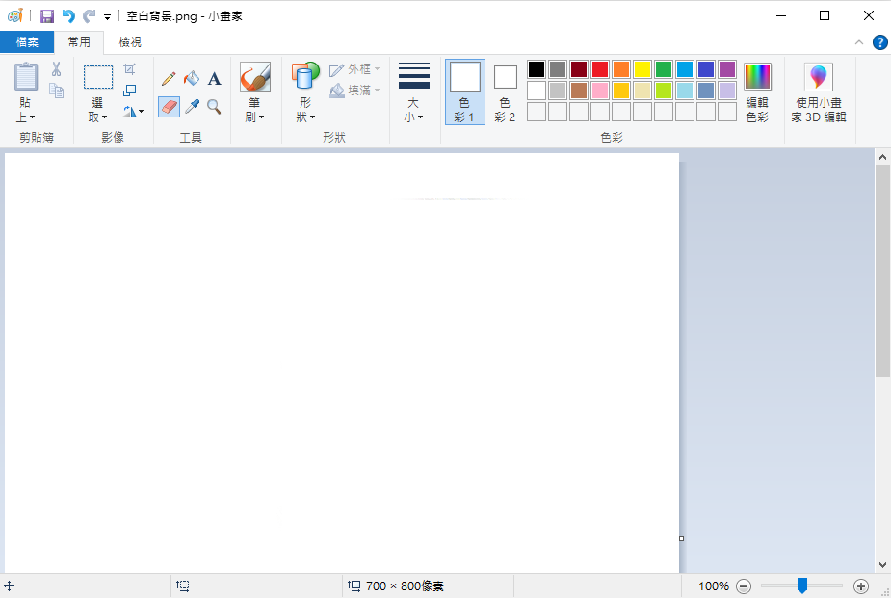Click the line size thickness icon

414,75
